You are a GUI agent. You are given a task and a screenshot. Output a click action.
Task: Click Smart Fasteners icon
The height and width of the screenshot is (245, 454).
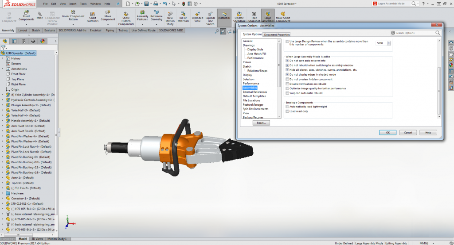tap(92, 17)
